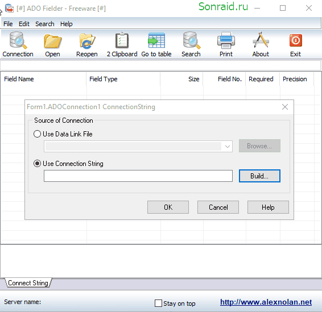Close the ConnectionString dialog
Screen dimensions: 322x312
[285, 107]
